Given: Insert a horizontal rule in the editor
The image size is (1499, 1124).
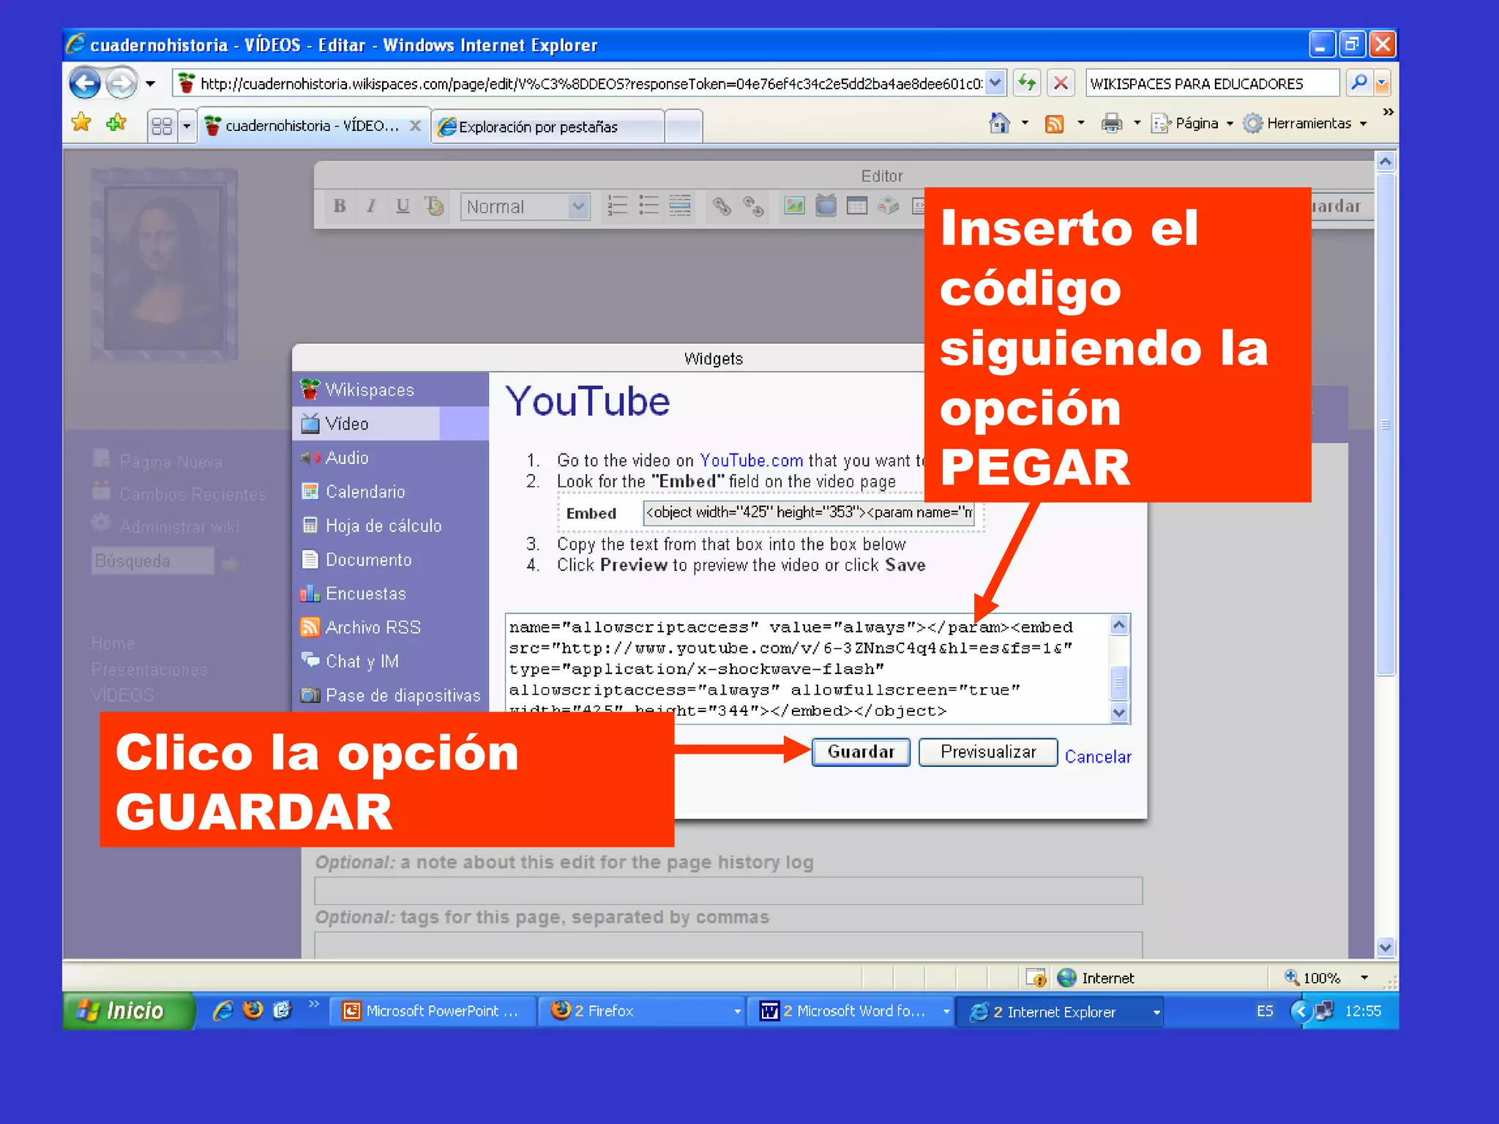Looking at the screenshot, I should pyautogui.click(x=680, y=206).
